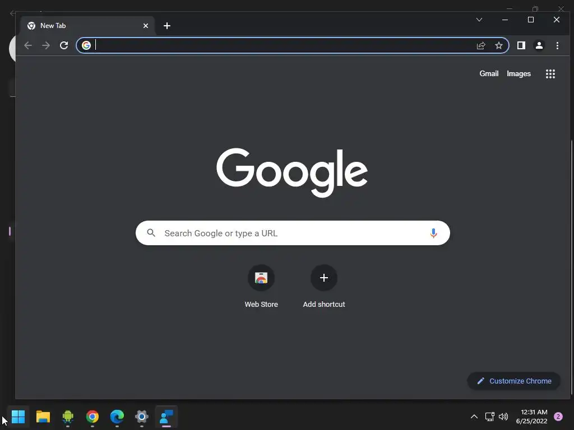Start voice search with the microphone
574x430 pixels.
tap(433, 233)
